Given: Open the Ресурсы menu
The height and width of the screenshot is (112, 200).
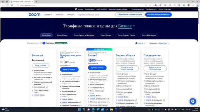Looking at the screenshot, I should [71, 15].
